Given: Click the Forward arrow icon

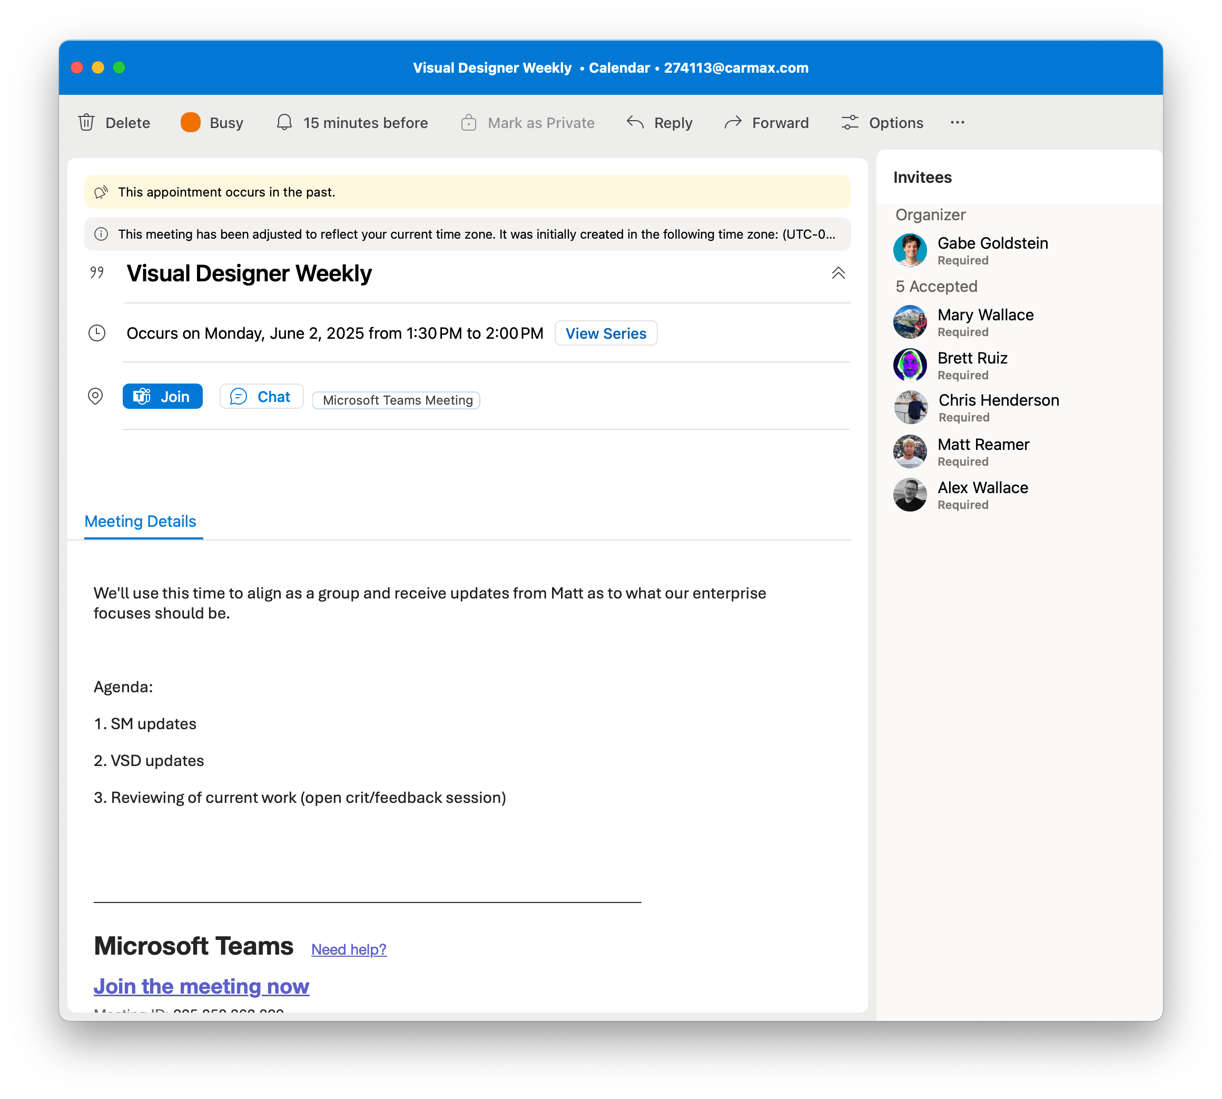Looking at the screenshot, I should [x=732, y=123].
